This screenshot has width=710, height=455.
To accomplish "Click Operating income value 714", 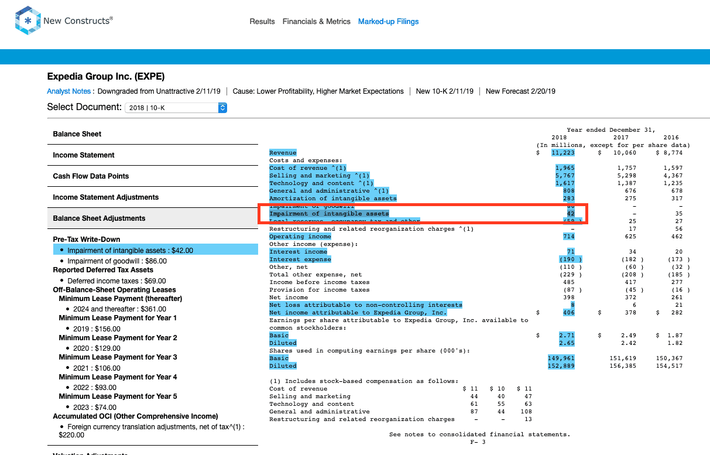I will (569, 237).
